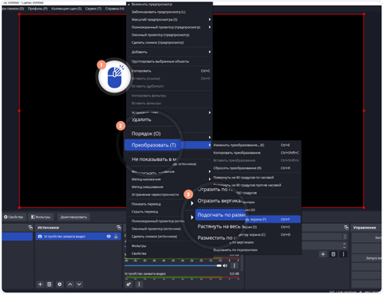
Task: Toggle the lock icon on Устройство захвата видео source
Action: (116, 237)
